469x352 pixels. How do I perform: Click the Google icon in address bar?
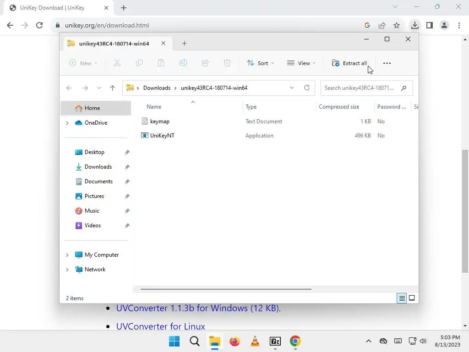pyautogui.click(x=367, y=25)
